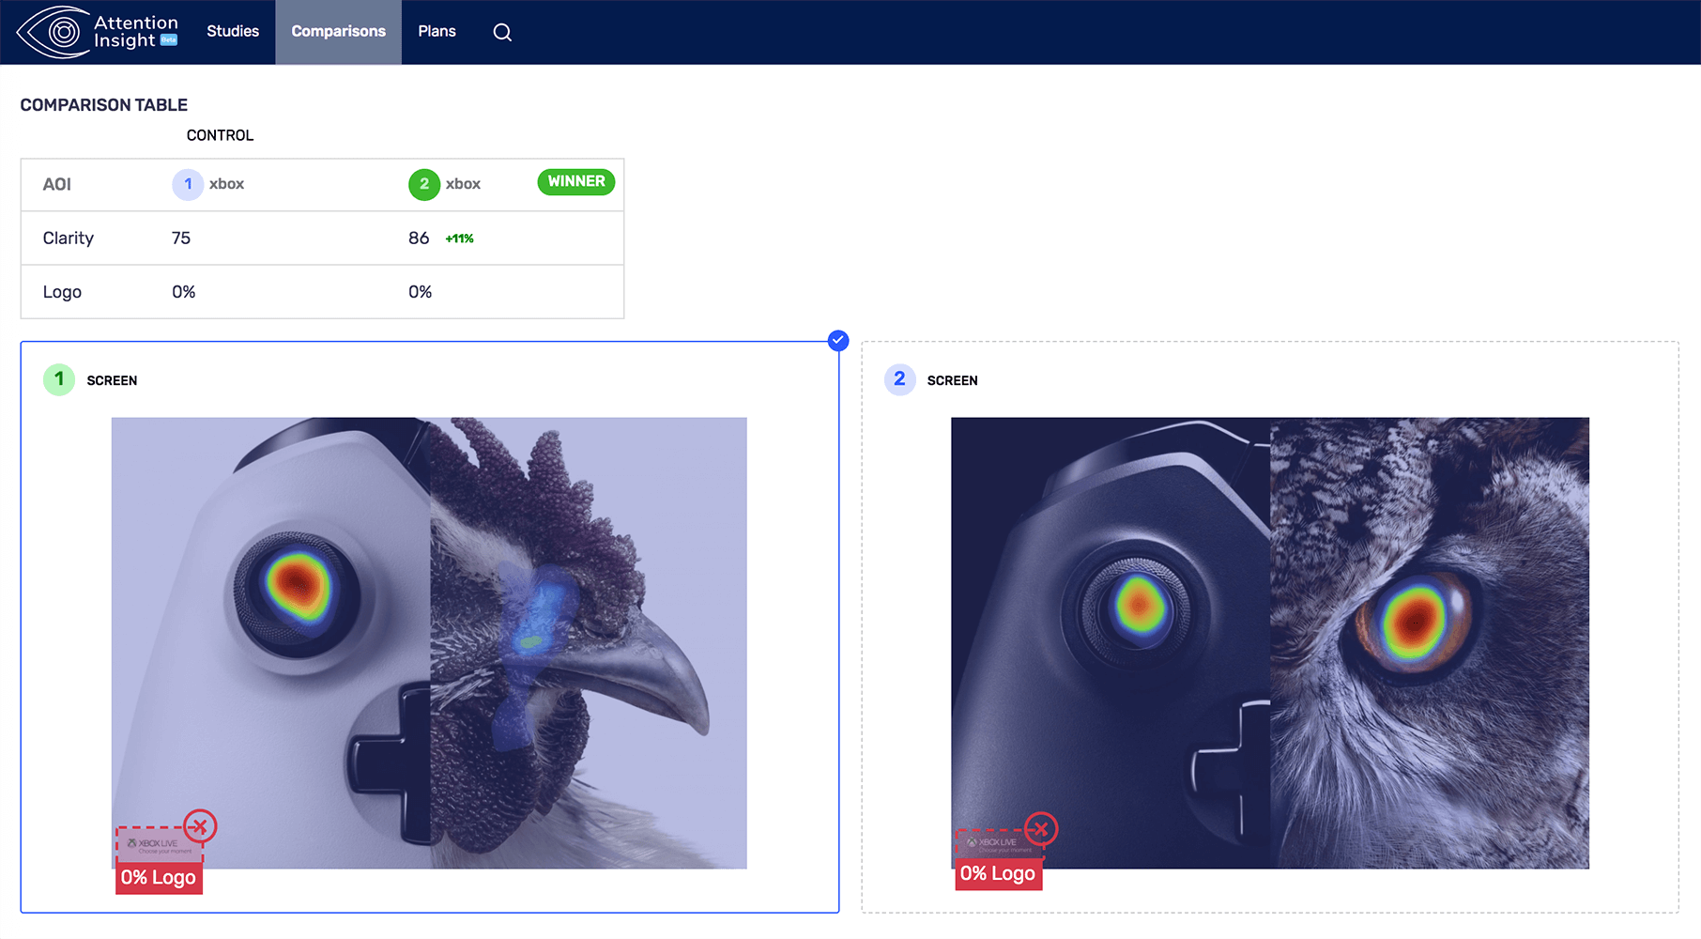Click the dashed Logo box on Screen 1
Image resolution: width=1701 pixels, height=939 pixels.
point(158,844)
